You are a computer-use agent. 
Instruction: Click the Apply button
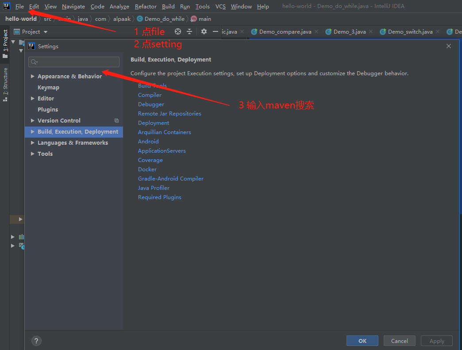click(437, 341)
